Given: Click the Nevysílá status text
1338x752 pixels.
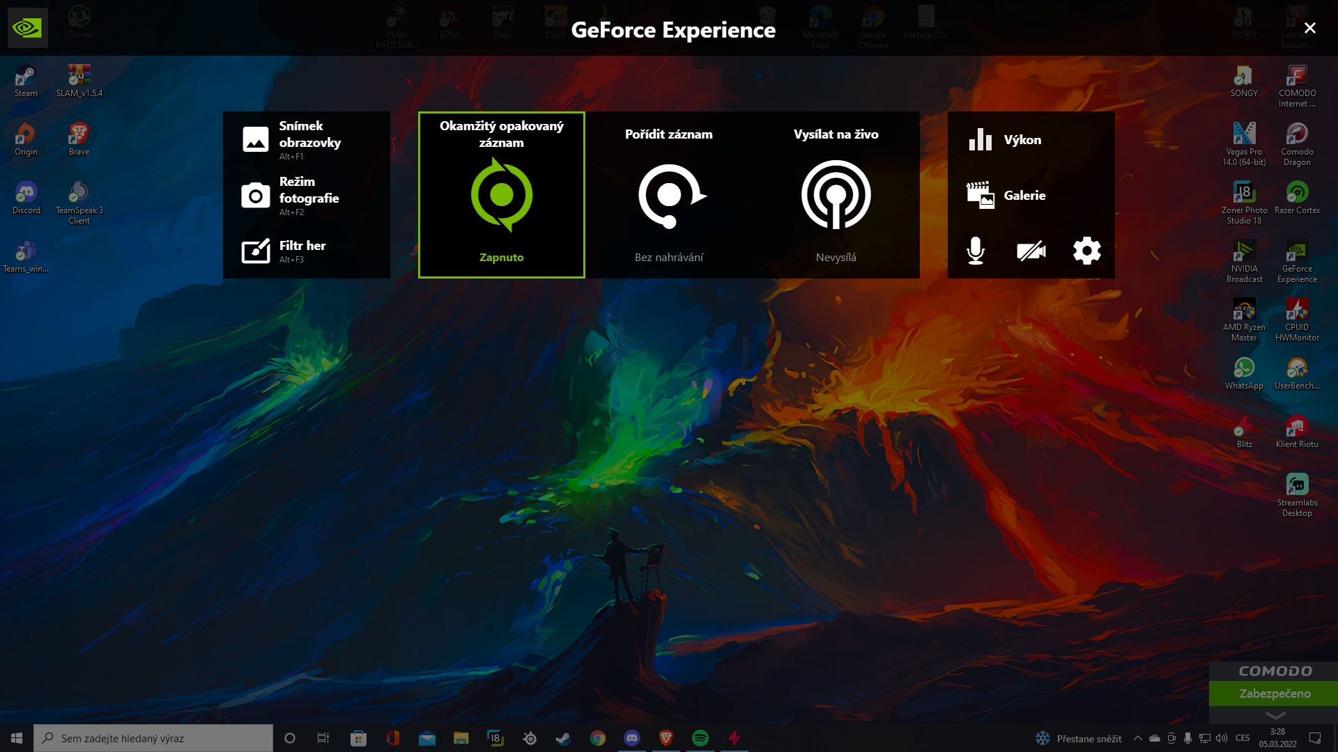Looking at the screenshot, I should point(836,257).
